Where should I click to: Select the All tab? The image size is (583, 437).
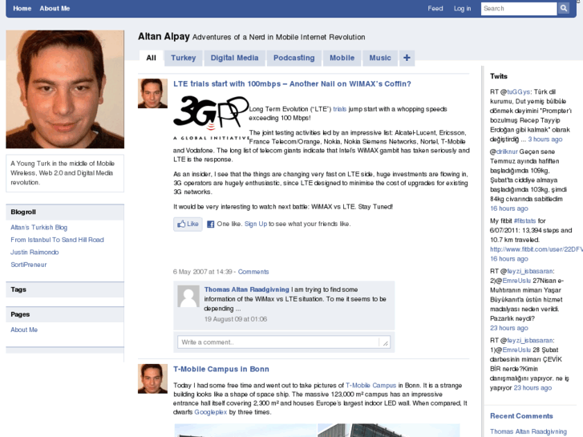click(151, 58)
